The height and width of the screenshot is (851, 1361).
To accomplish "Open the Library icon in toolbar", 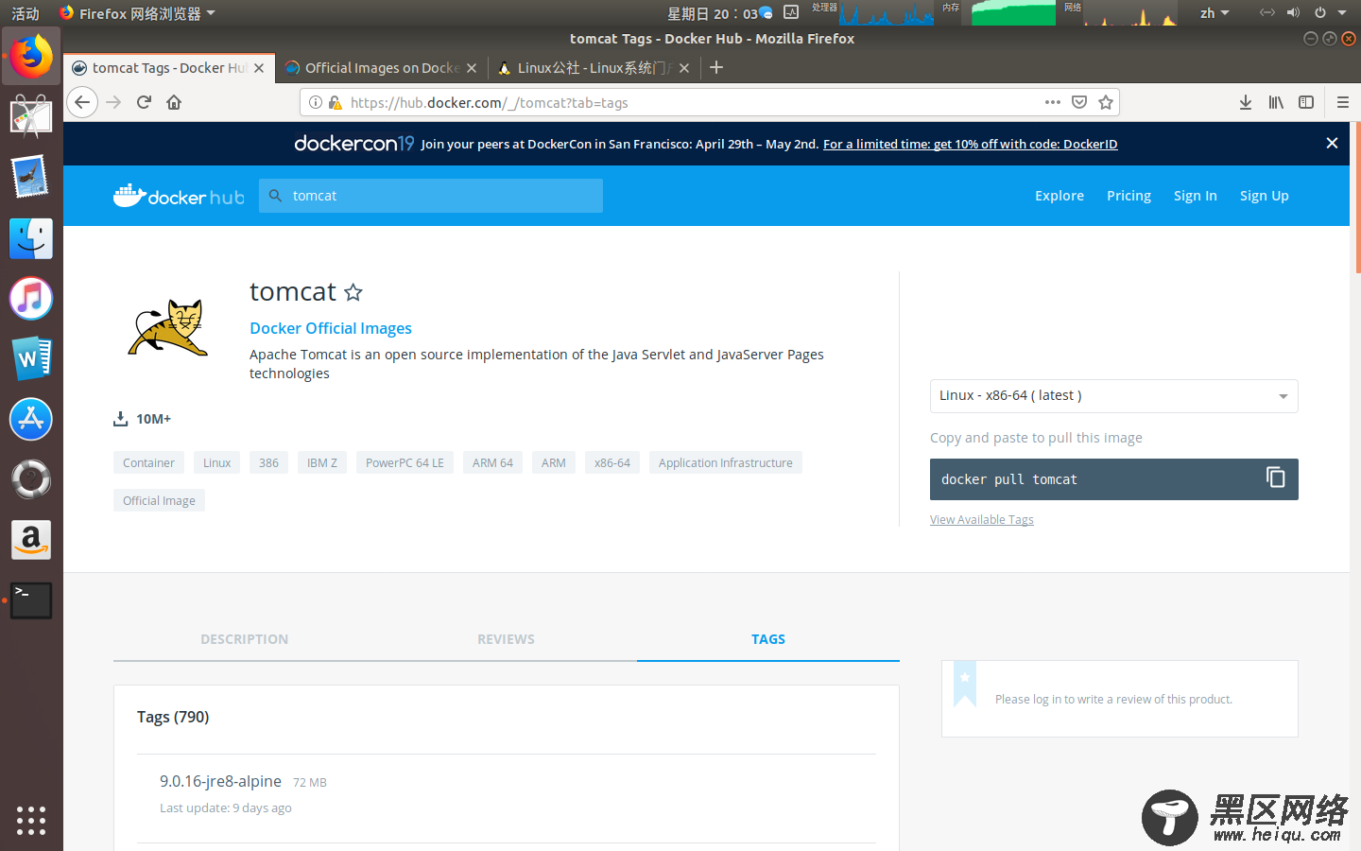I will pos(1276,102).
